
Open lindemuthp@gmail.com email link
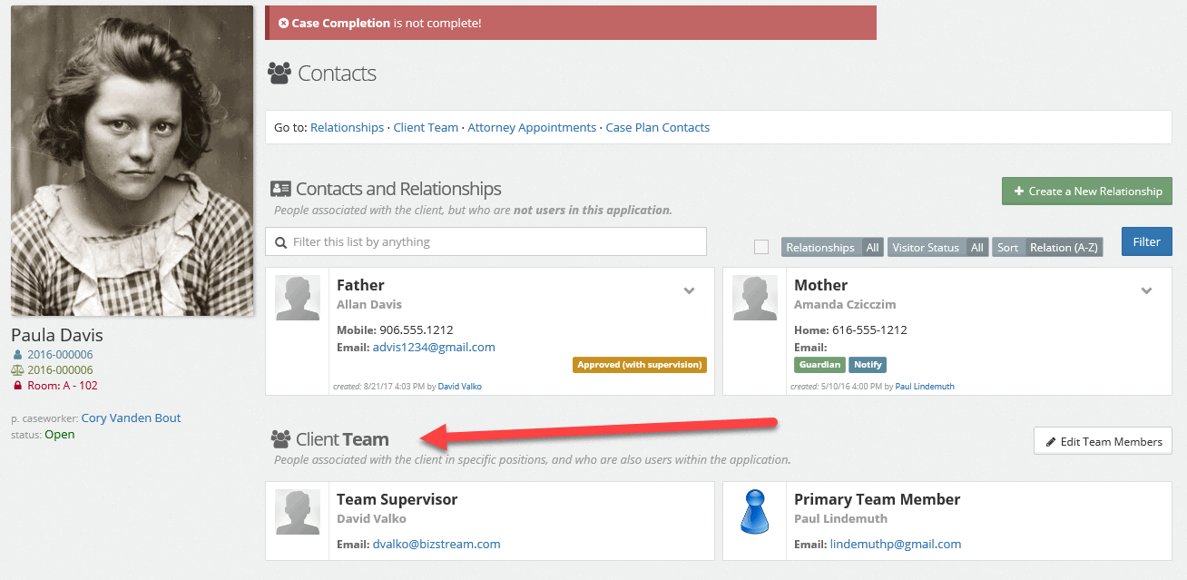(896, 545)
